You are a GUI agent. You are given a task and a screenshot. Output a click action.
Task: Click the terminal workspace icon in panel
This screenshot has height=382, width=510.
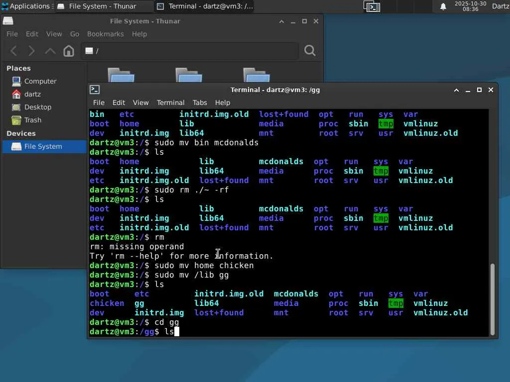click(372, 6)
